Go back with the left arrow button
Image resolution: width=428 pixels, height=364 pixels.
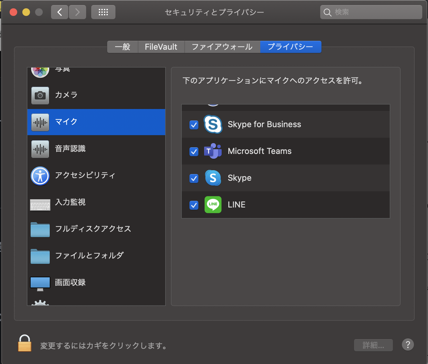(60, 12)
